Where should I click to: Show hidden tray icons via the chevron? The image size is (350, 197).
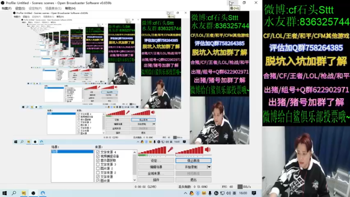click(x=185, y=193)
